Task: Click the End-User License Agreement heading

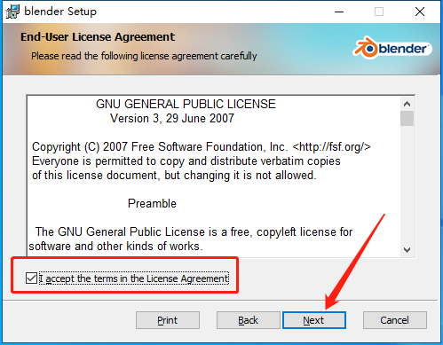Action: point(98,37)
